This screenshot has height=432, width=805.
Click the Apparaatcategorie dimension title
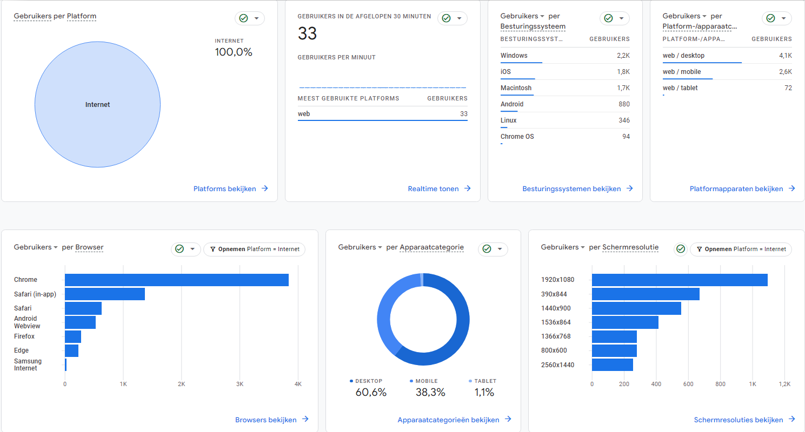tap(431, 247)
